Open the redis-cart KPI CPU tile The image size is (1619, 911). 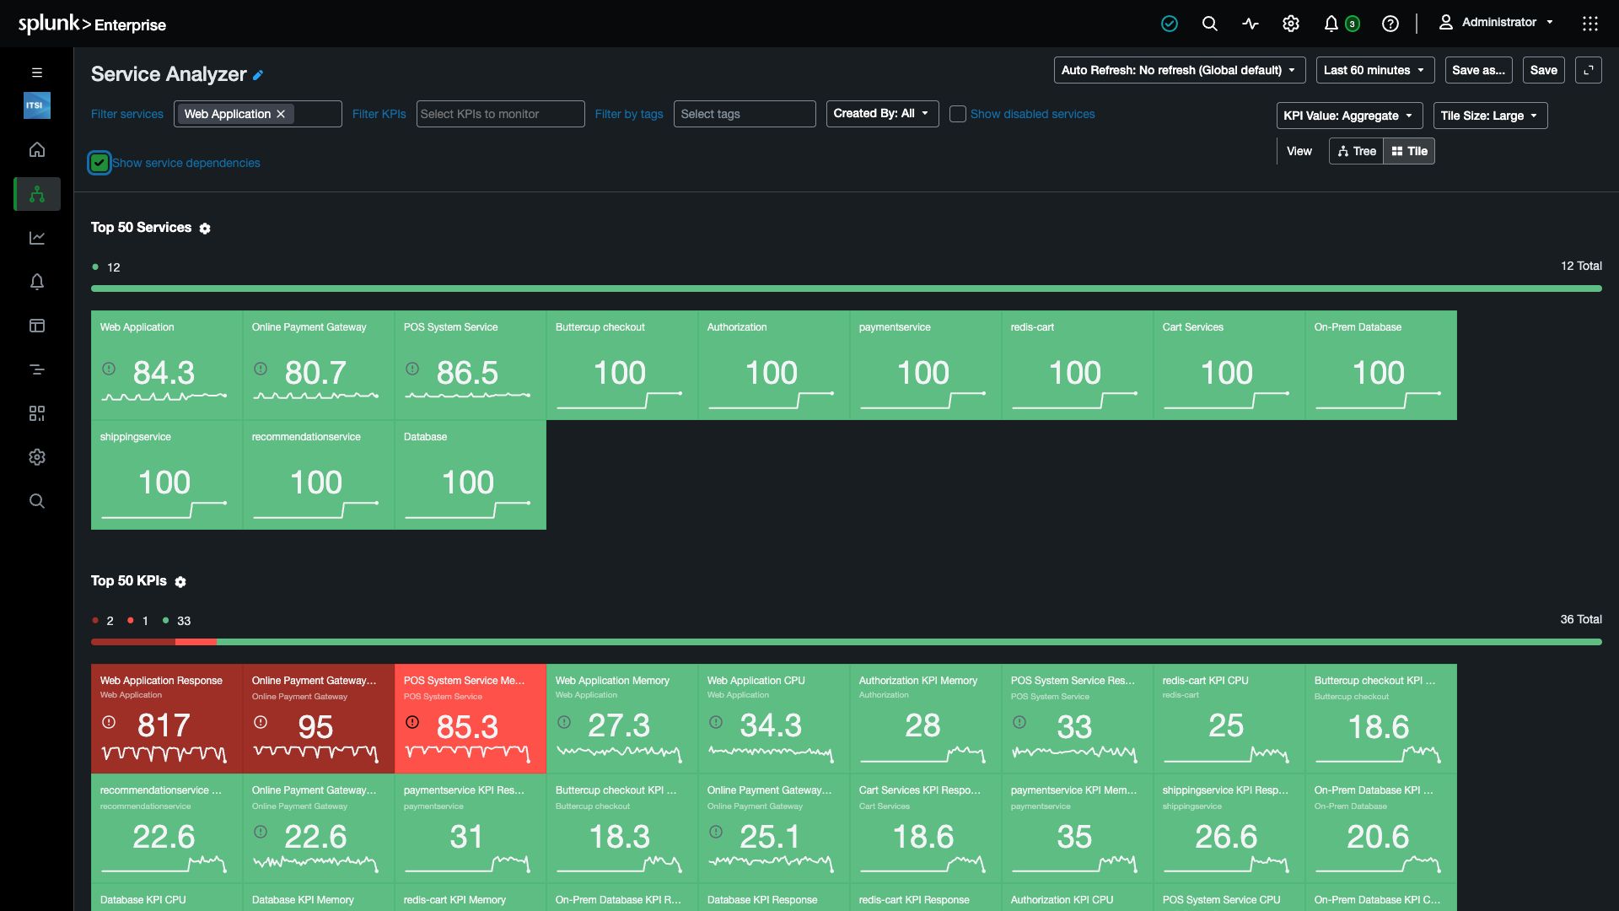[x=1229, y=719]
